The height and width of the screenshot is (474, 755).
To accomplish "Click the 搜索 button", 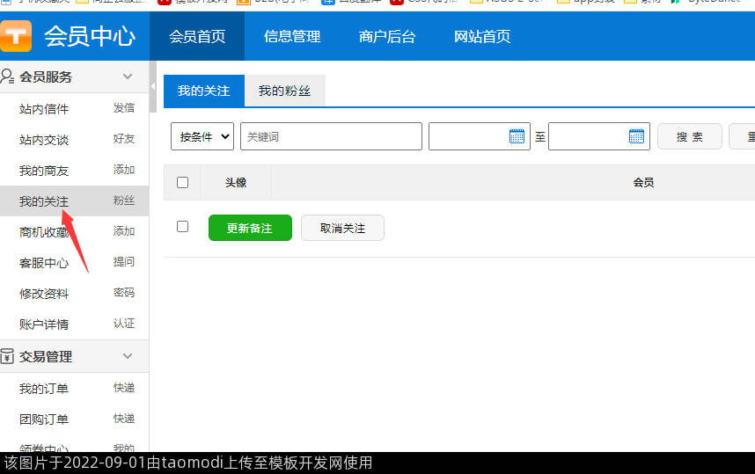I will (x=689, y=136).
